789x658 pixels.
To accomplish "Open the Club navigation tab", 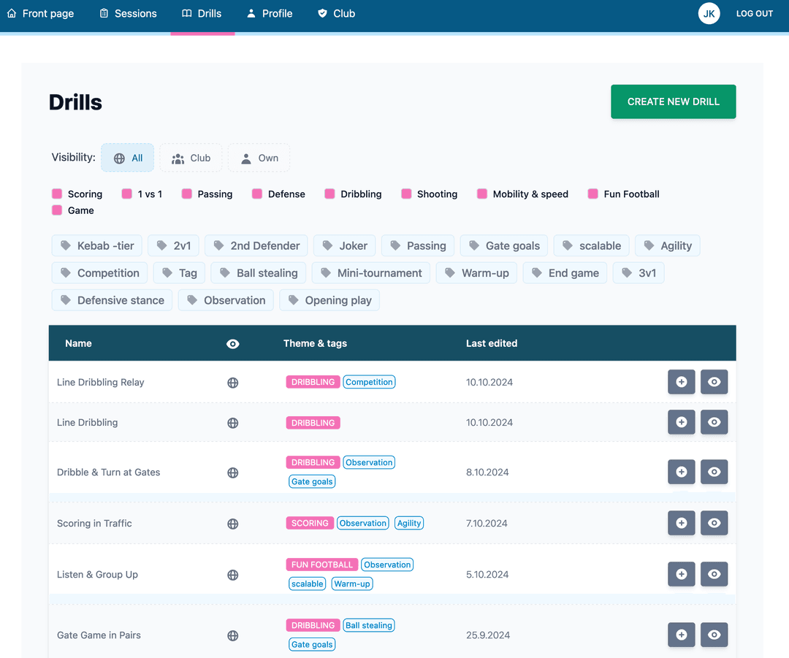I will tap(337, 14).
